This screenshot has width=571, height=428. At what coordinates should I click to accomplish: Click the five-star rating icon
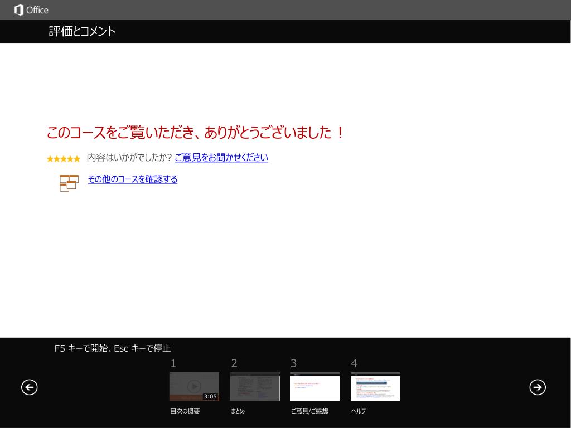(64, 159)
